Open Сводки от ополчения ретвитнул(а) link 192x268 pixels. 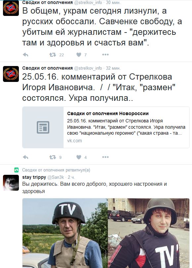click(56, 170)
